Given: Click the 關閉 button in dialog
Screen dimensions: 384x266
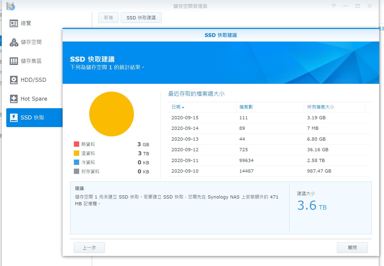Looking at the screenshot, I should [x=352, y=248].
